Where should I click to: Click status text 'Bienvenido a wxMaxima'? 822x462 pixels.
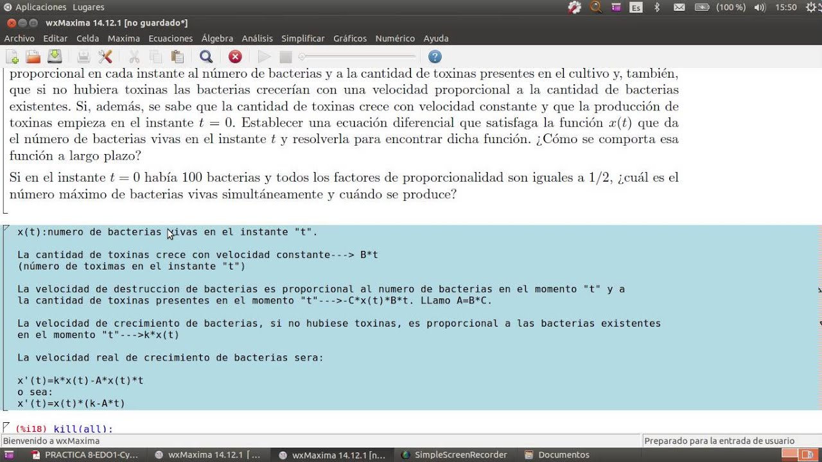[51, 441]
